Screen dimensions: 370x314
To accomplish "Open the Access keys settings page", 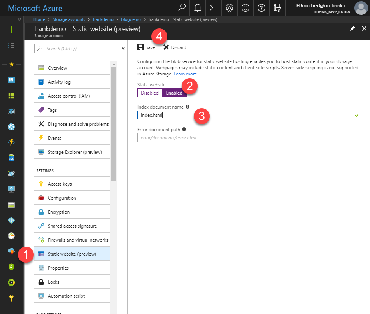I will pos(60,184).
